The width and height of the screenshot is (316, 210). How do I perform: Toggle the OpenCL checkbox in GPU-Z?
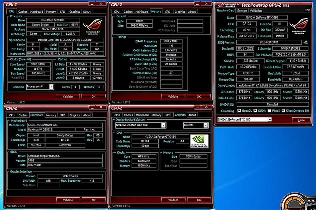(239, 111)
